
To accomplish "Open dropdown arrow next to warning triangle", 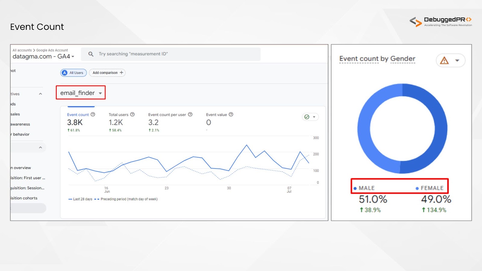I will tap(457, 61).
